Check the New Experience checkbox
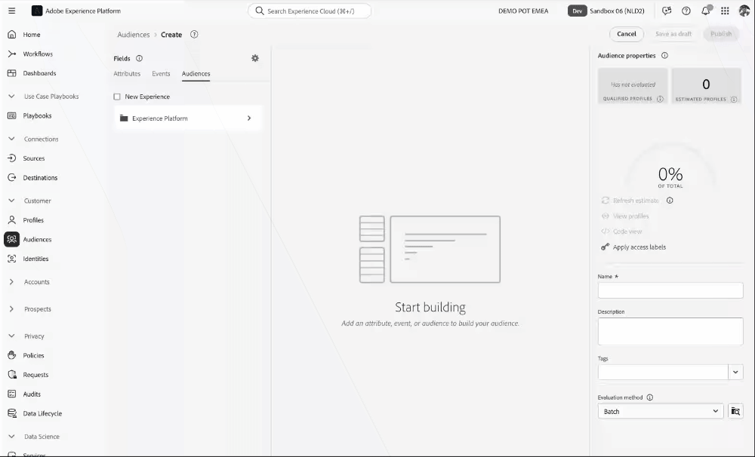 click(117, 97)
